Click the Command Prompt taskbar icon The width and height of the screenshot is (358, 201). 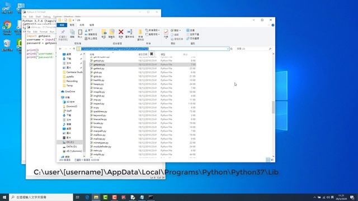(150, 197)
